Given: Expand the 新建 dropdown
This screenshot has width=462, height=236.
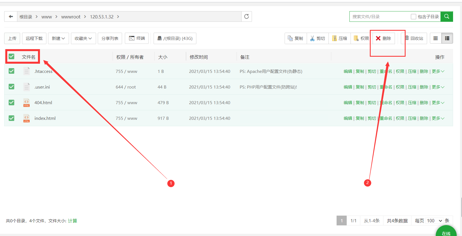Looking at the screenshot, I should tap(58, 38).
